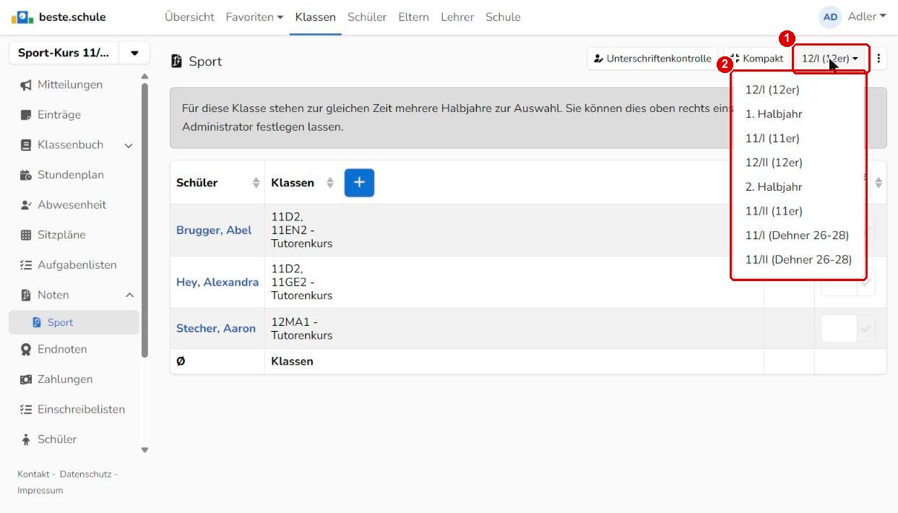Open student Hey, Alexandra

pos(217,283)
